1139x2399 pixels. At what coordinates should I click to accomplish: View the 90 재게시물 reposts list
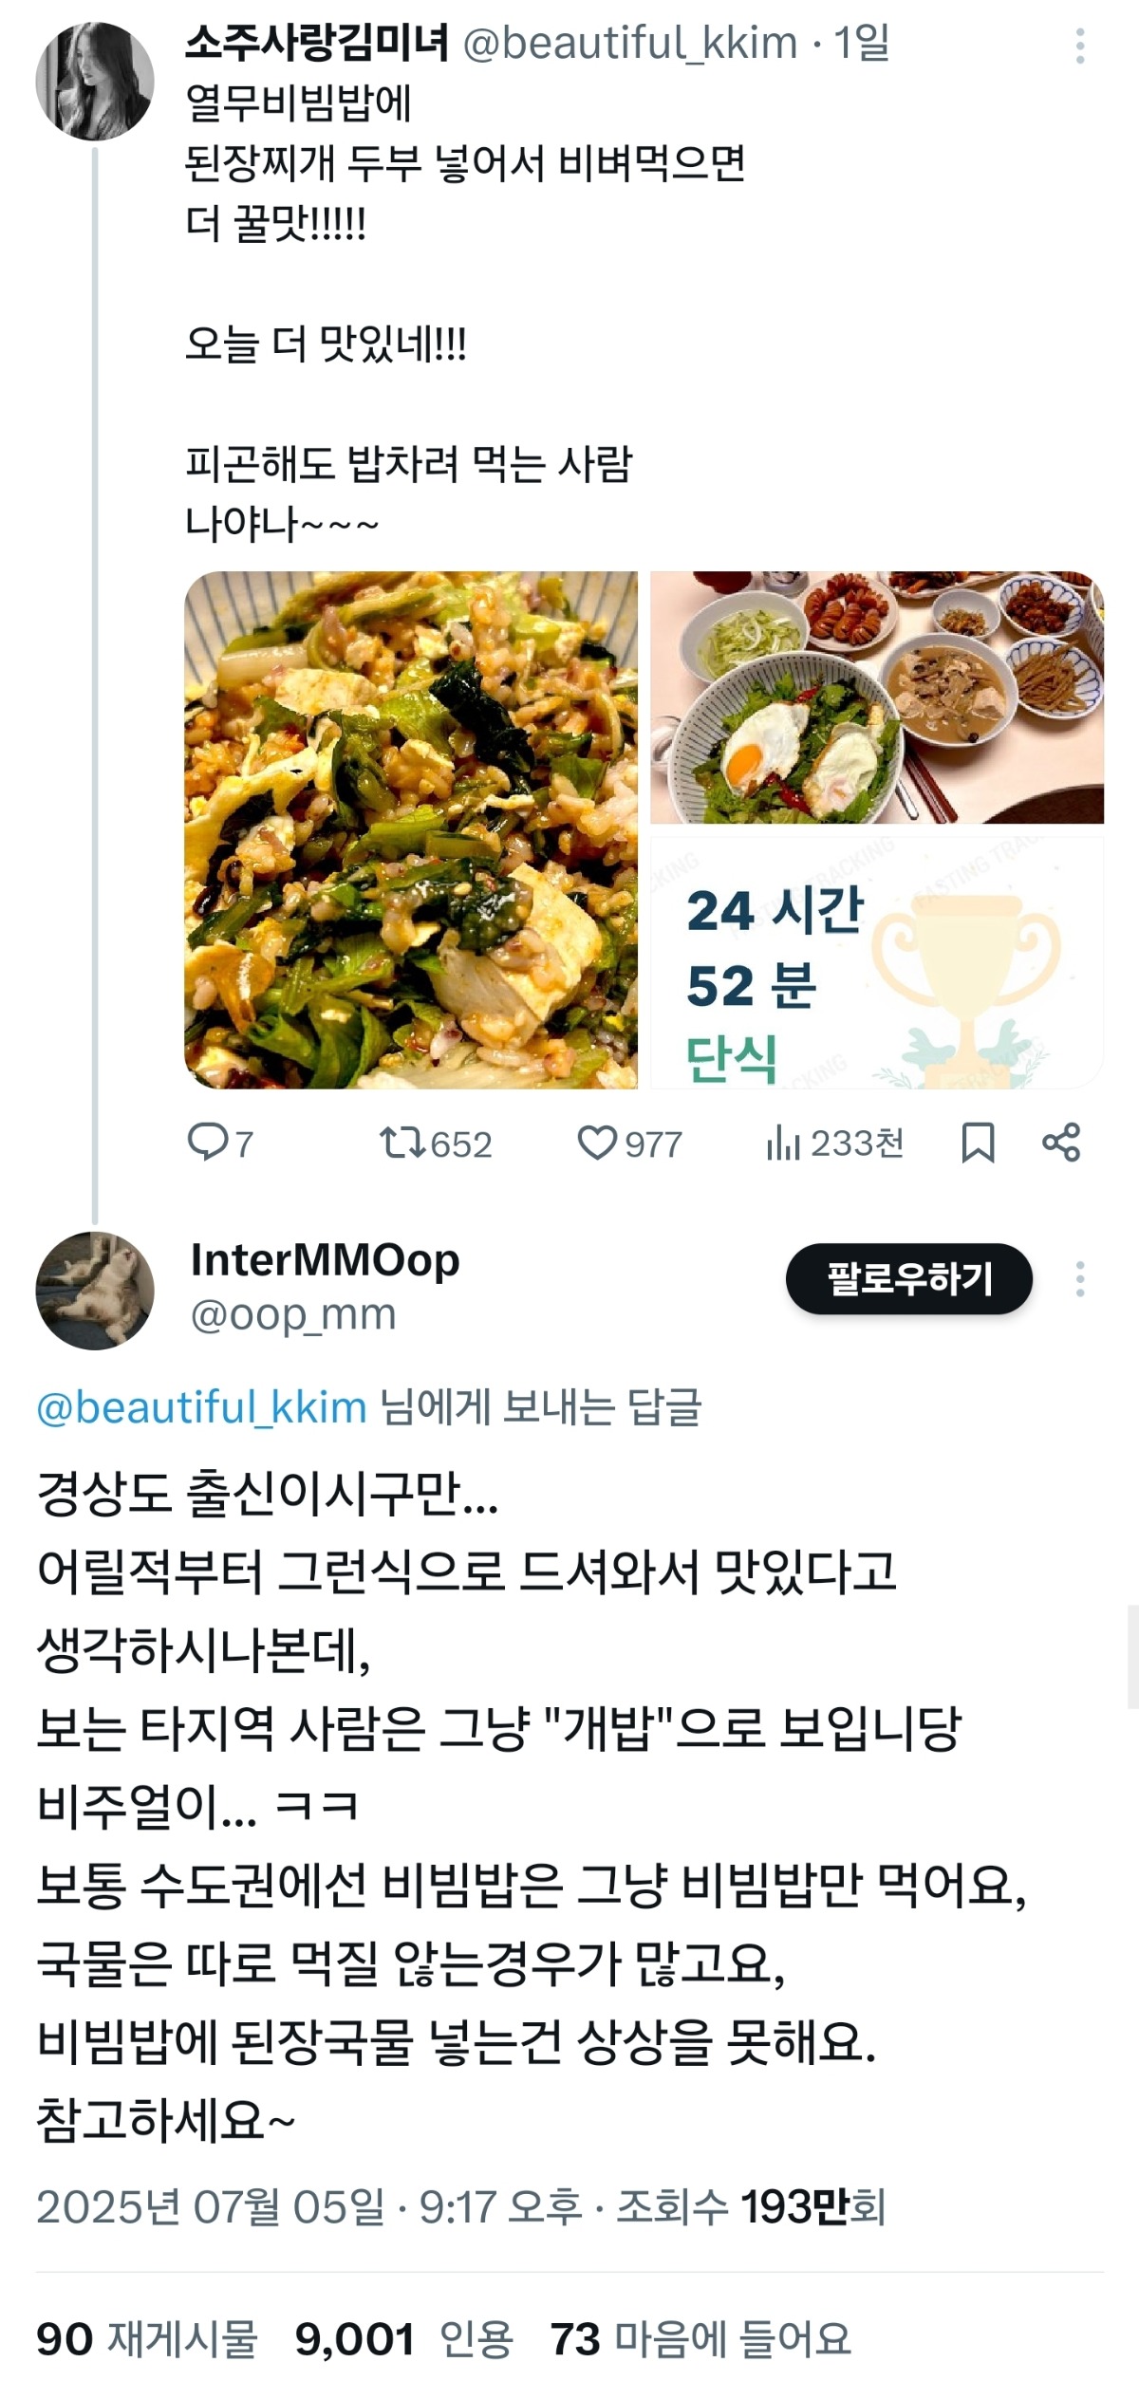147,2338
